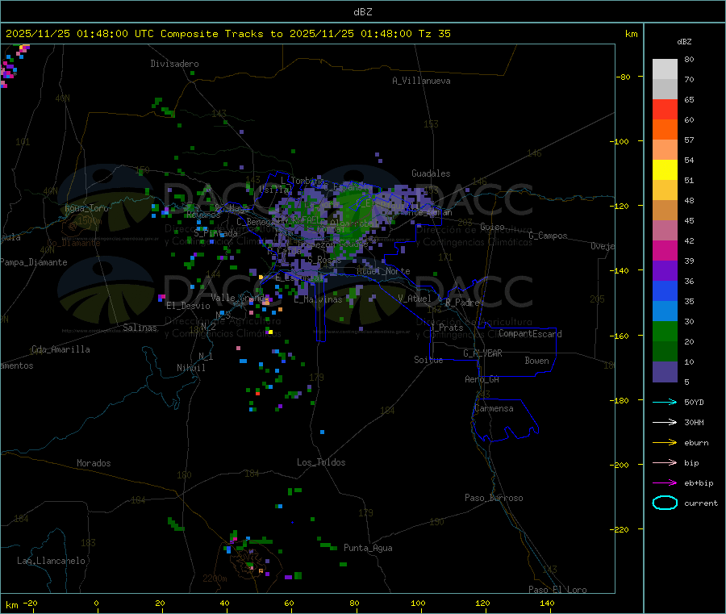Pick the darkest green swatch between 20 and 10
This screenshot has height=614, width=726.
tap(665, 352)
